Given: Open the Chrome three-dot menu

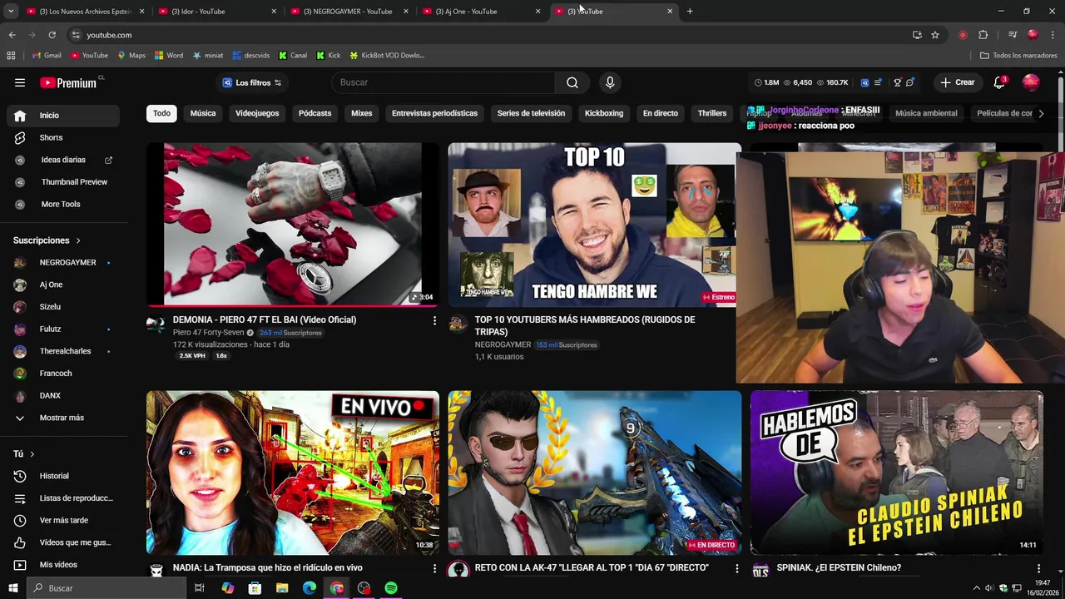Looking at the screenshot, I should point(1053,35).
